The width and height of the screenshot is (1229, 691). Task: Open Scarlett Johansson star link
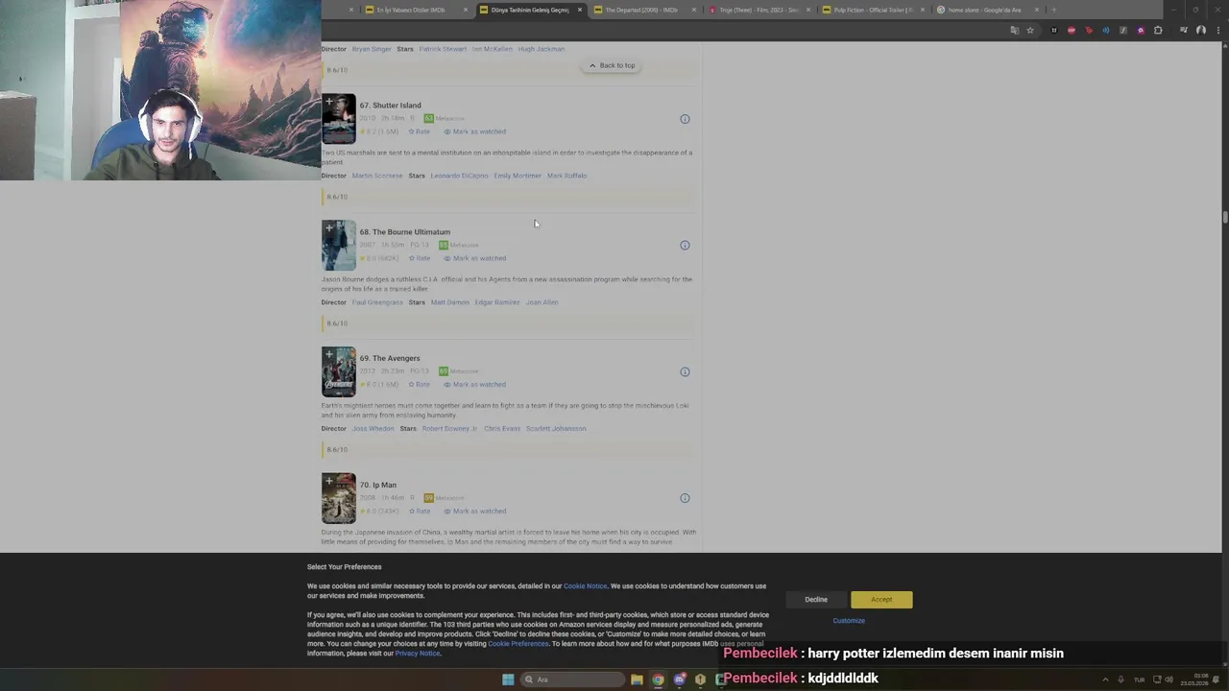[x=556, y=429]
